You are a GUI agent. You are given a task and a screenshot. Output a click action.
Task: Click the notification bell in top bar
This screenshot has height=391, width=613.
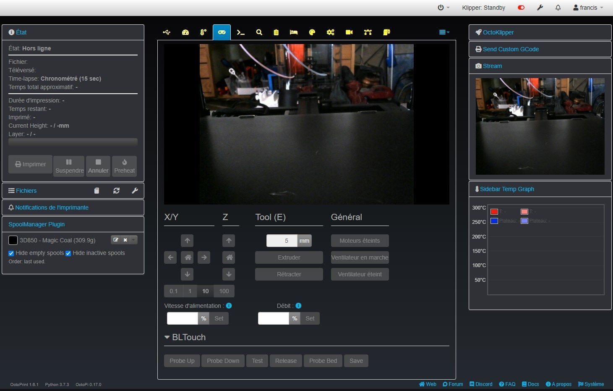tap(558, 8)
